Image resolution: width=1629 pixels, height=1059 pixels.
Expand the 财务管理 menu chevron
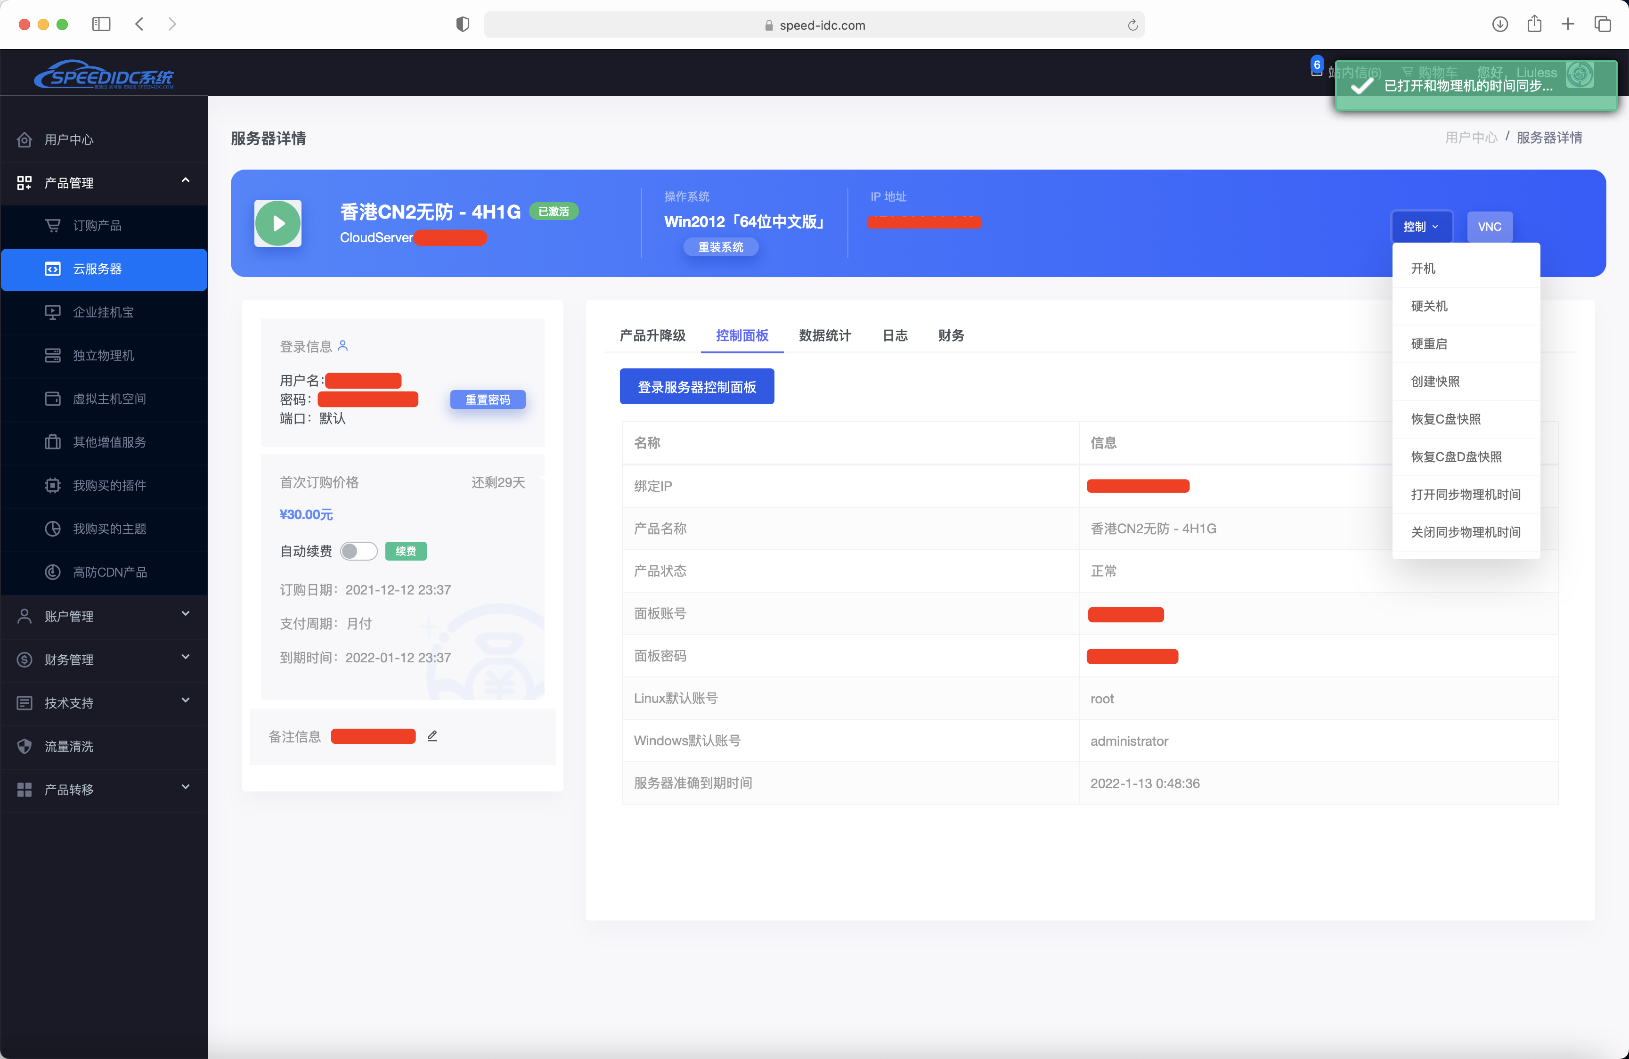coord(186,657)
